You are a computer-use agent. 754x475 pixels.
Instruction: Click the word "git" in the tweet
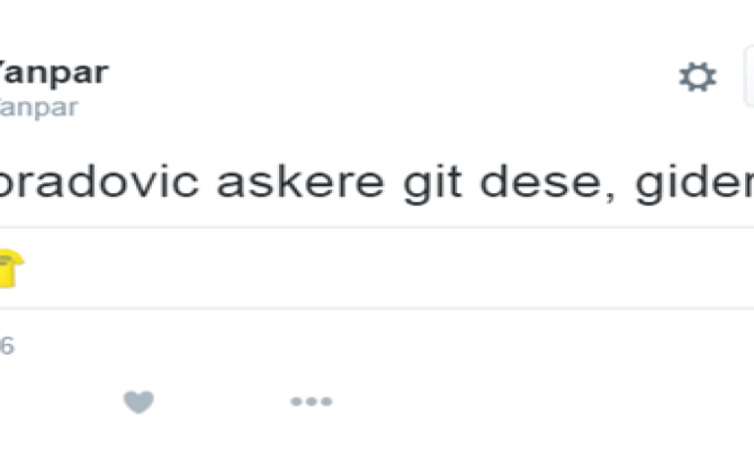point(432,184)
